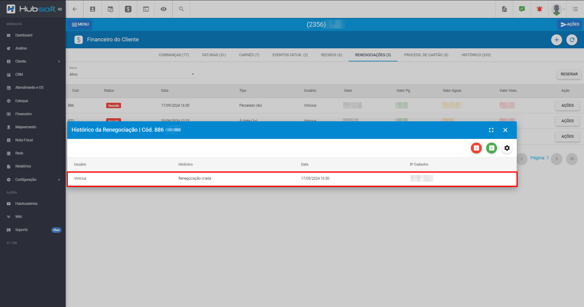Click the Parcelado (4x) cell
The height and width of the screenshot is (307, 584).
250,105
